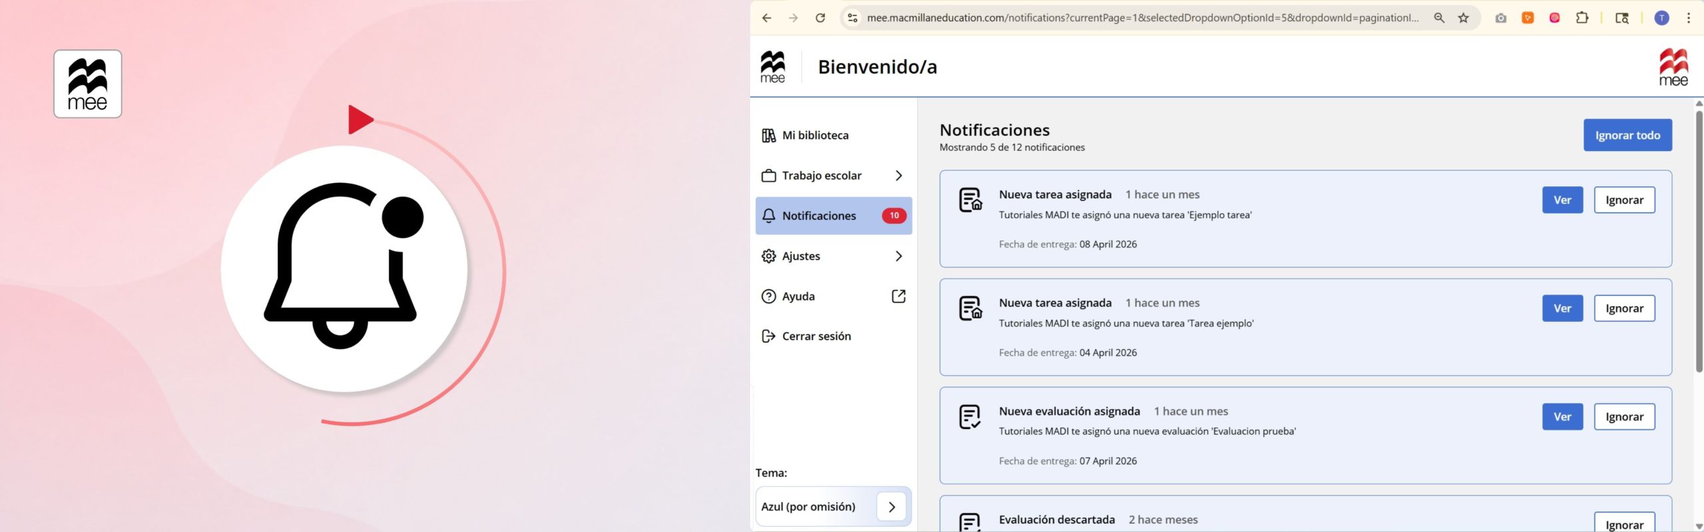The height and width of the screenshot is (532, 1704).
Task: Click the black mee logo beside Bienvenido/a
Action: [773, 66]
